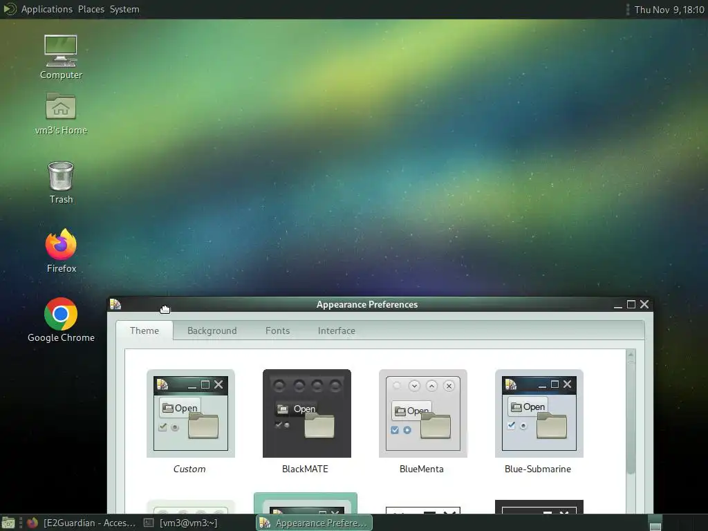Switch to E2Guardian Firefox taskbar window
Viewport: 708px width, 531px height.
[82, 523]
